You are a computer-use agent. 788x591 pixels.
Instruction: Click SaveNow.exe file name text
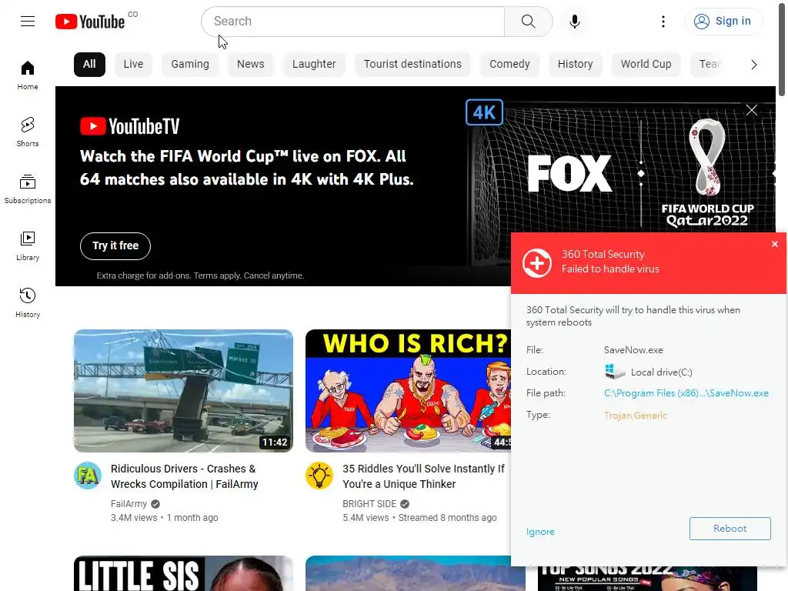click(633, 350)
